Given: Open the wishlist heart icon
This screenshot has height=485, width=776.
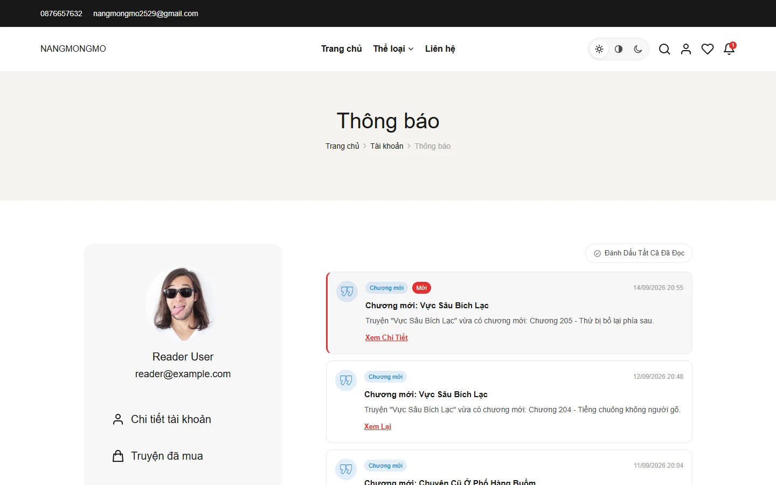Looking at the screenshot, I should tap(708, 49).
